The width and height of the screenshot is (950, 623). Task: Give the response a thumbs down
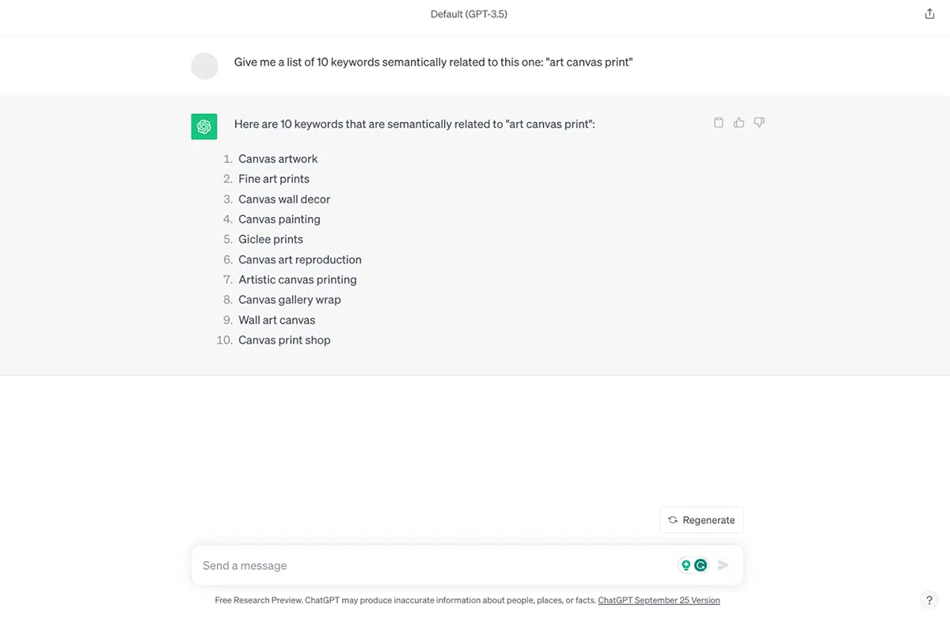(759, 123)
